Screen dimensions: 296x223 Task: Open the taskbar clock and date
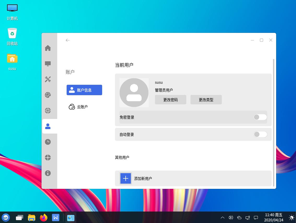tap(274, 218)
